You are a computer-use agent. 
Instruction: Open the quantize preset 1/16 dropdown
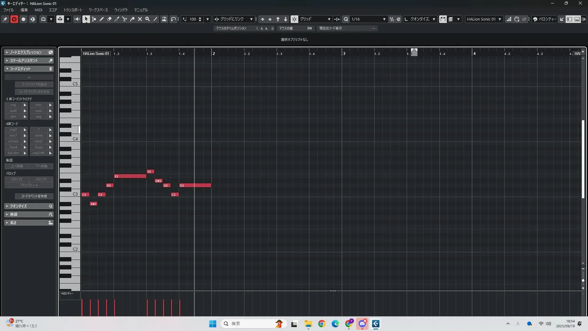[x=384, y=19]
